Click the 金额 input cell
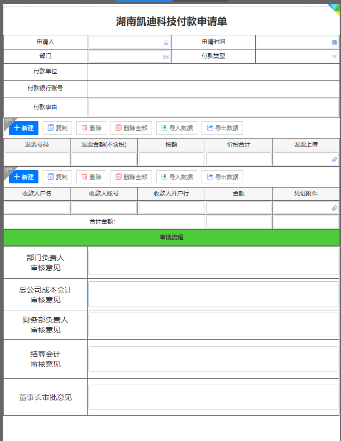Screen dimensions: 341x441 [x=239, y=208]
